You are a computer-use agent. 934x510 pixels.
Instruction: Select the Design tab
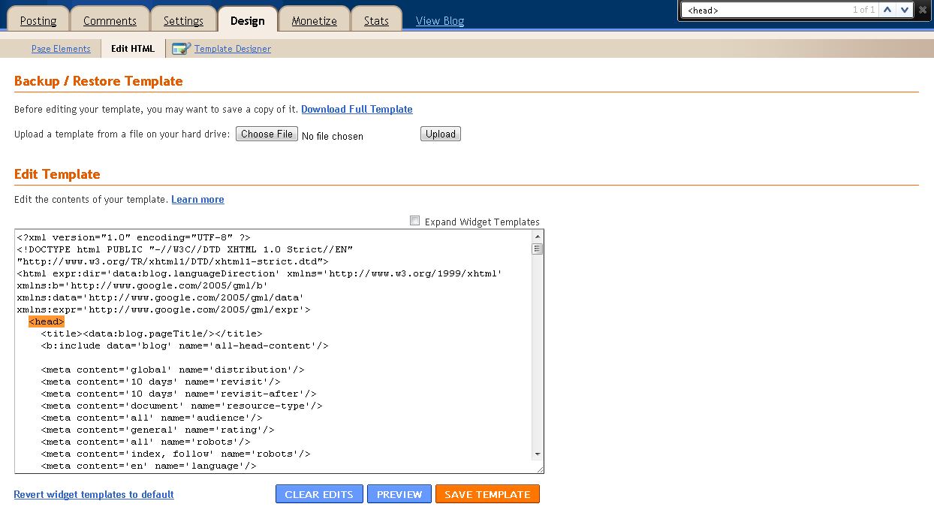coord(248,20)
